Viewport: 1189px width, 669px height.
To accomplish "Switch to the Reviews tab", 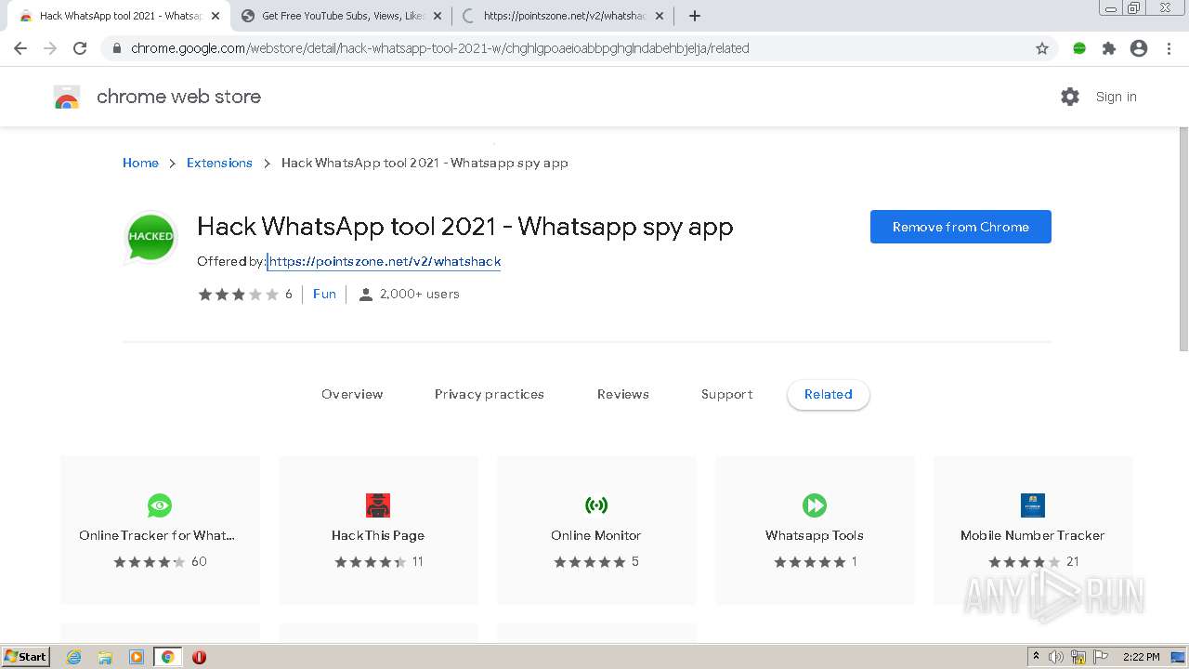I will 623,394.
